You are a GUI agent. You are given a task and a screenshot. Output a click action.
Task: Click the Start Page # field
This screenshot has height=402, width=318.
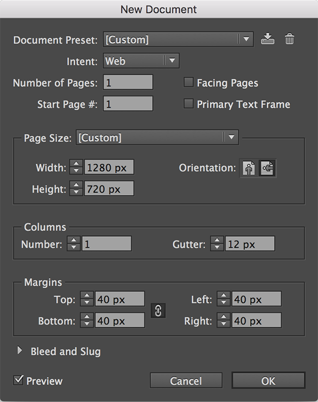pos(128,104)
